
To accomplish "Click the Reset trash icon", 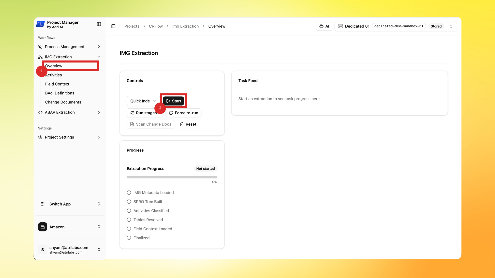I will pos(182,124).
